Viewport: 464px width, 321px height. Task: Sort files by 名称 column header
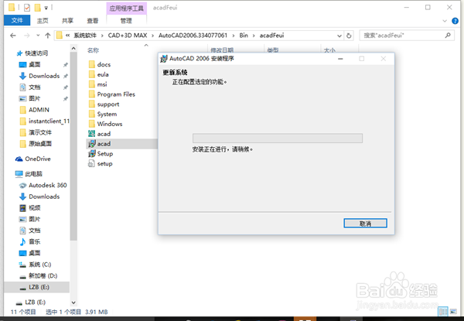pyautogui.click(x=94, y=50)
